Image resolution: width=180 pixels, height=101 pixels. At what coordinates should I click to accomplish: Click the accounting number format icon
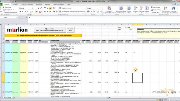[88, 12]
